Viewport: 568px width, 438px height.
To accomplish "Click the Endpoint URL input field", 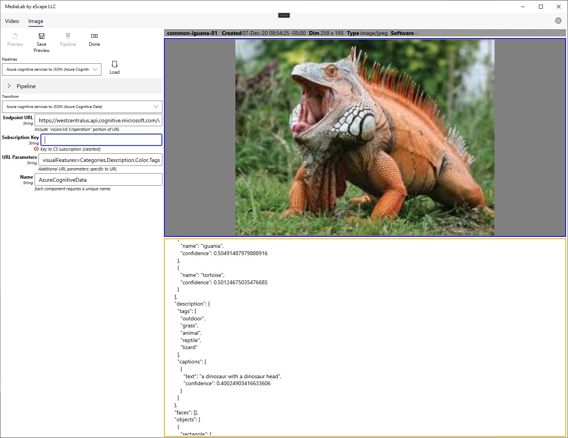I will 98,120.
